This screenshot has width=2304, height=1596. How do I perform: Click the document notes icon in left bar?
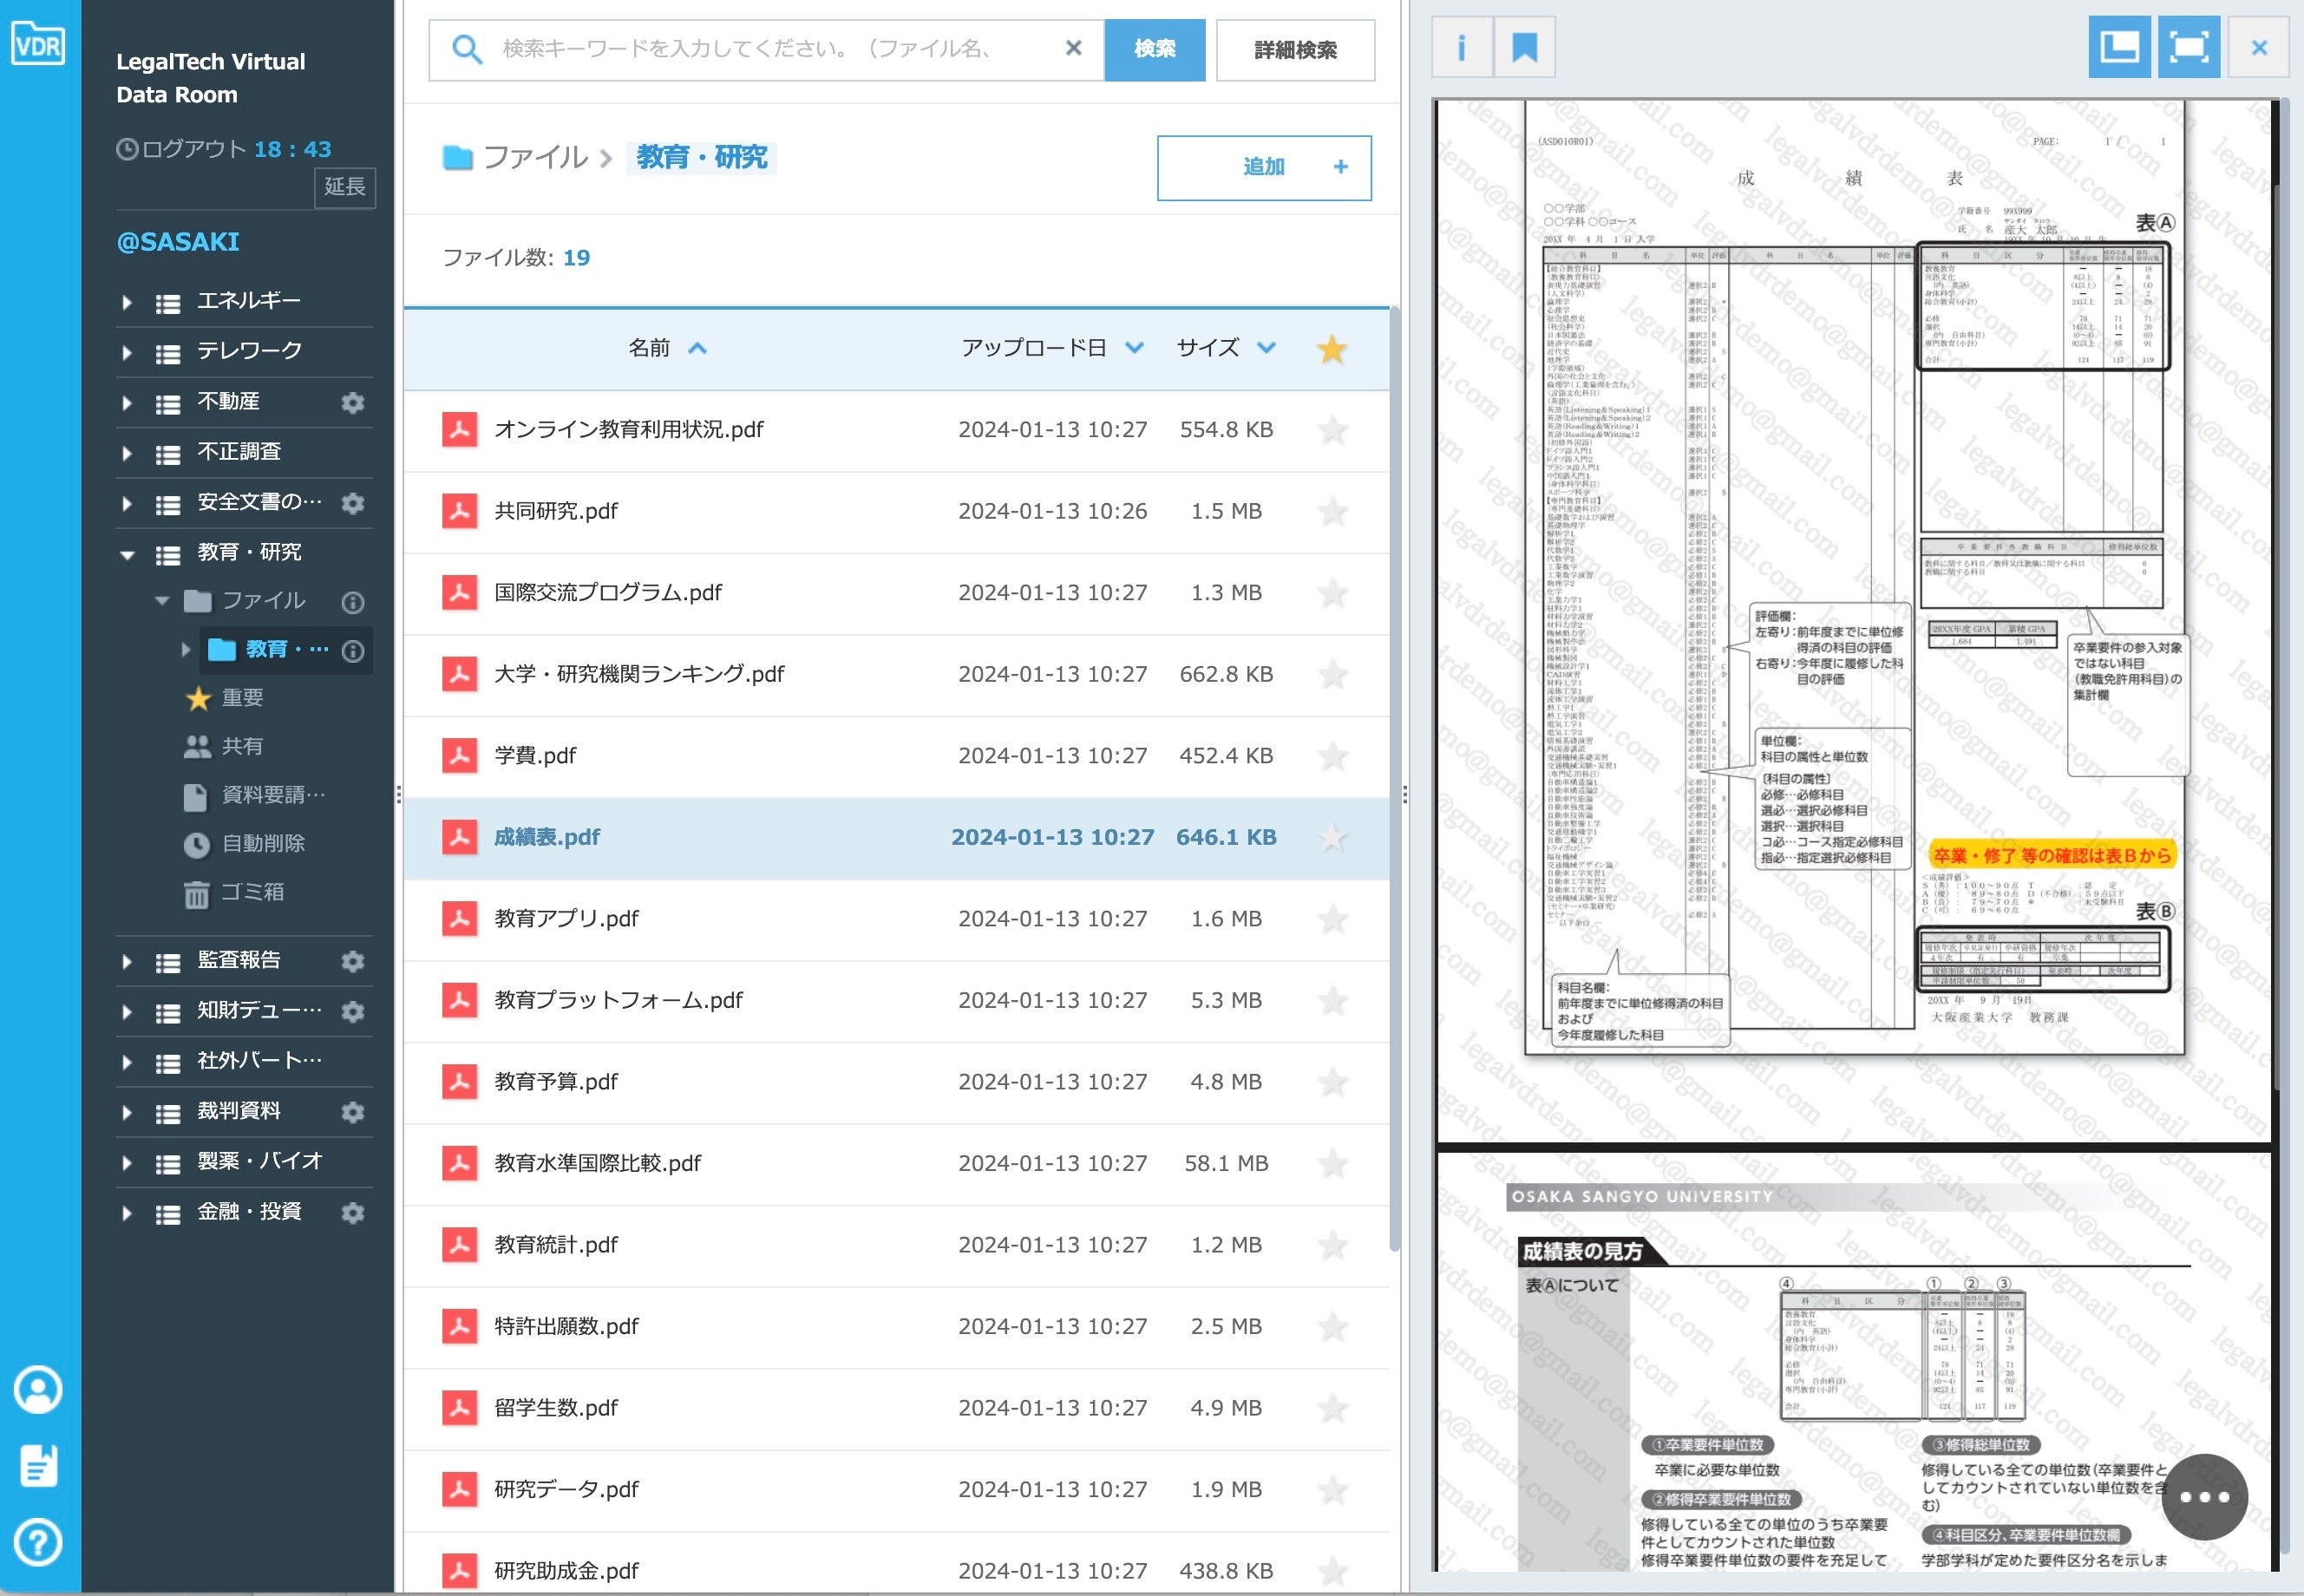coord(39,1465)
